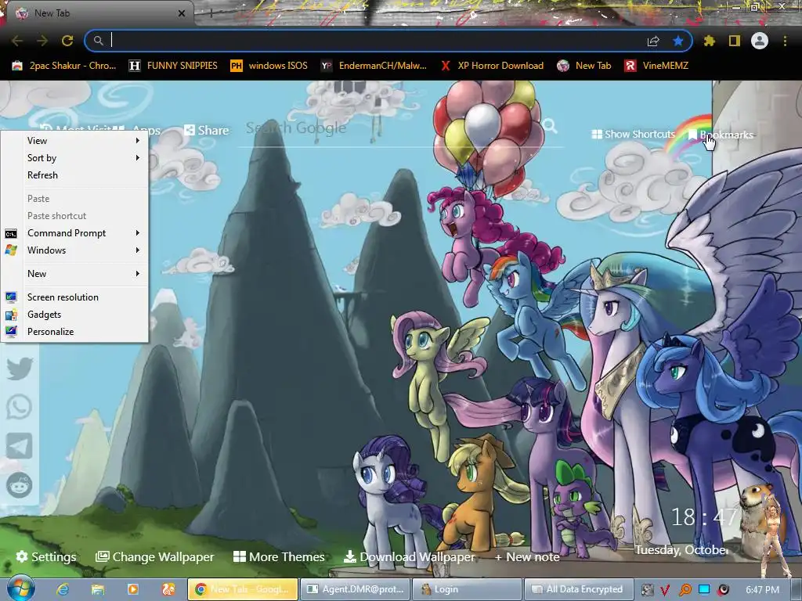
Task: Click the Telegram sidebar icon
Action: pyautogui.click(x=20, y=445)
